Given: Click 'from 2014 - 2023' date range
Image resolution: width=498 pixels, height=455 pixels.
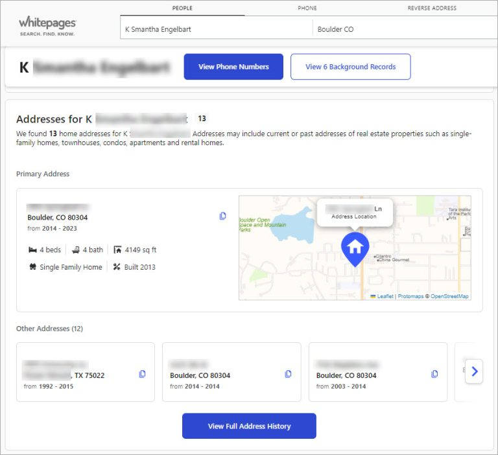Looking at the screenshot, I should (52, 229).
